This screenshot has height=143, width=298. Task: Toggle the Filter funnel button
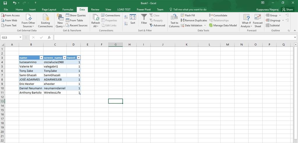point(144,19)
